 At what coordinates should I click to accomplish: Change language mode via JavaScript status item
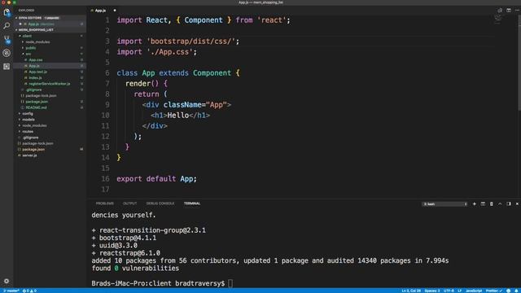pos(474,291)
